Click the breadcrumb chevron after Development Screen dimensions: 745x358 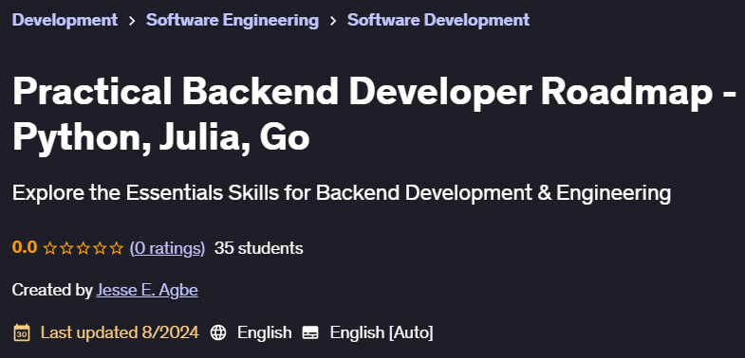pos(132,21)
